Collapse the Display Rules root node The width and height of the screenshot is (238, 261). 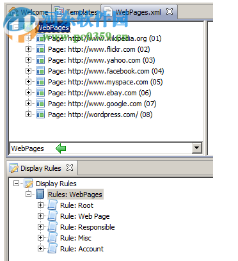[x=16, y=183]
